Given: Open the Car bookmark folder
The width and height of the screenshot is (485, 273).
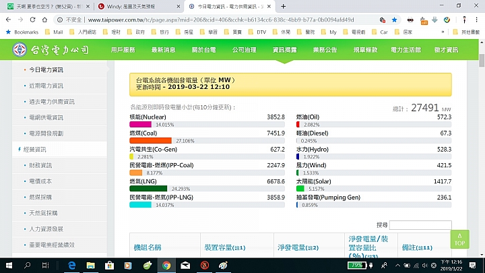Looking at the screenshot, I should pyautogui.click(x=380, y=32).
